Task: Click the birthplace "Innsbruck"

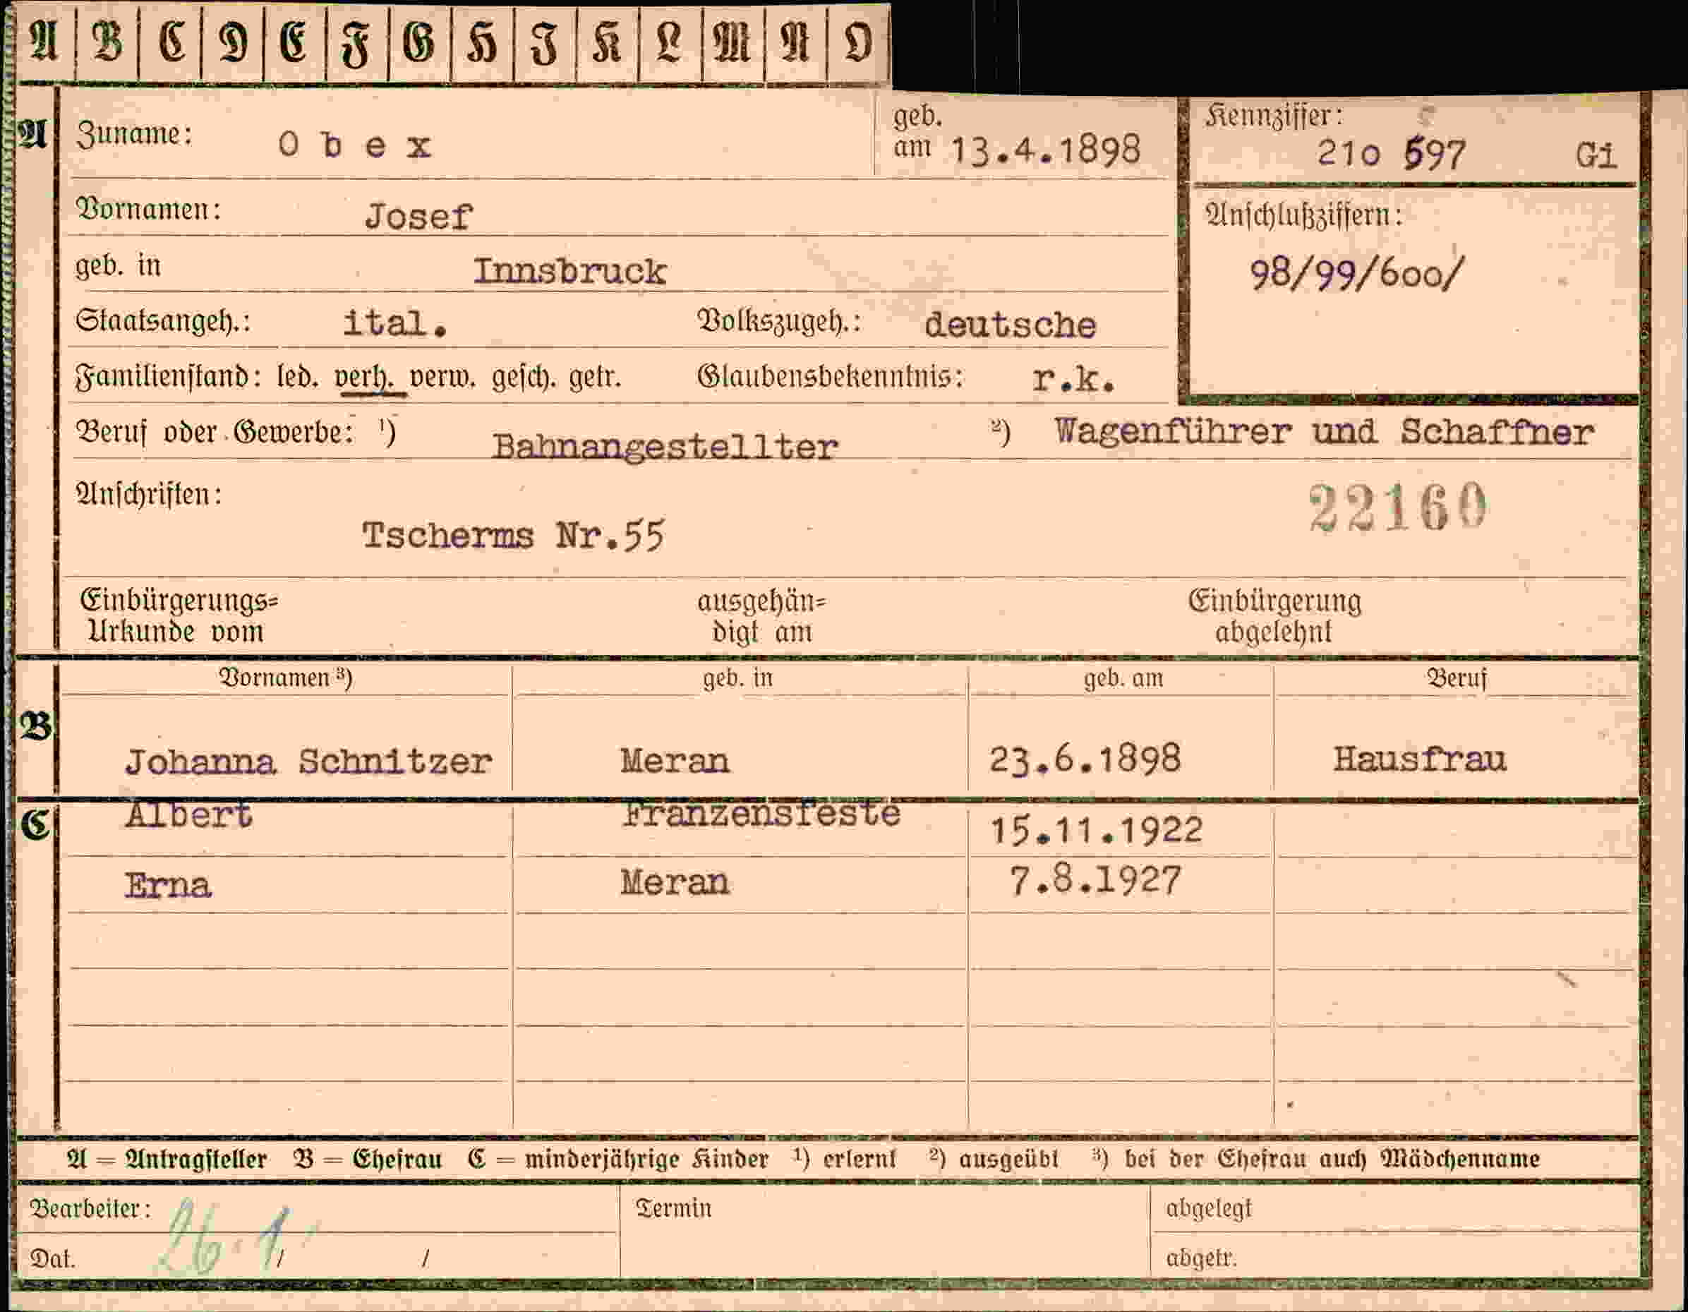Action: (x=569, y=270)
